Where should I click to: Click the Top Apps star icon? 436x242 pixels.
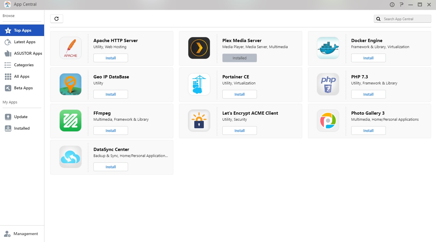click(8, 30)
